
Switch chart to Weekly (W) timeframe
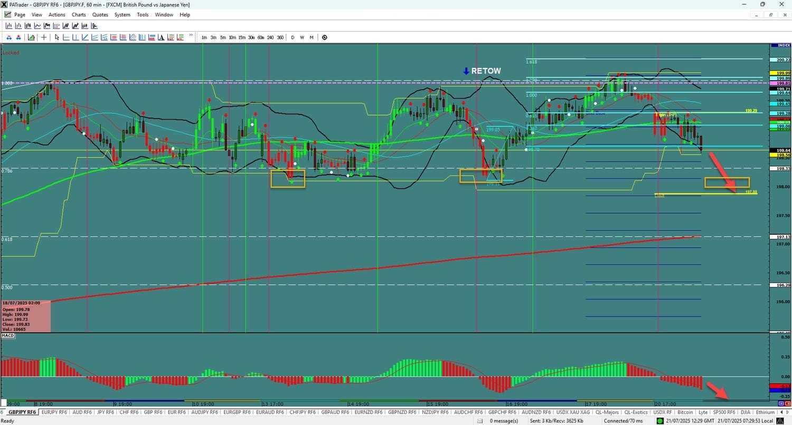[302, 37]
